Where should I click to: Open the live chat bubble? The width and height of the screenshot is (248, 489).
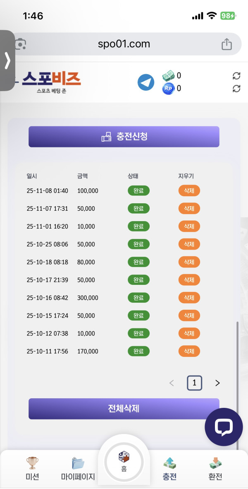coord(224,427)
